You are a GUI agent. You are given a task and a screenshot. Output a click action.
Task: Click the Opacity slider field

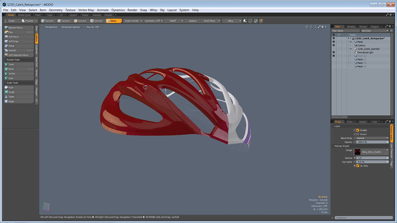371,142
